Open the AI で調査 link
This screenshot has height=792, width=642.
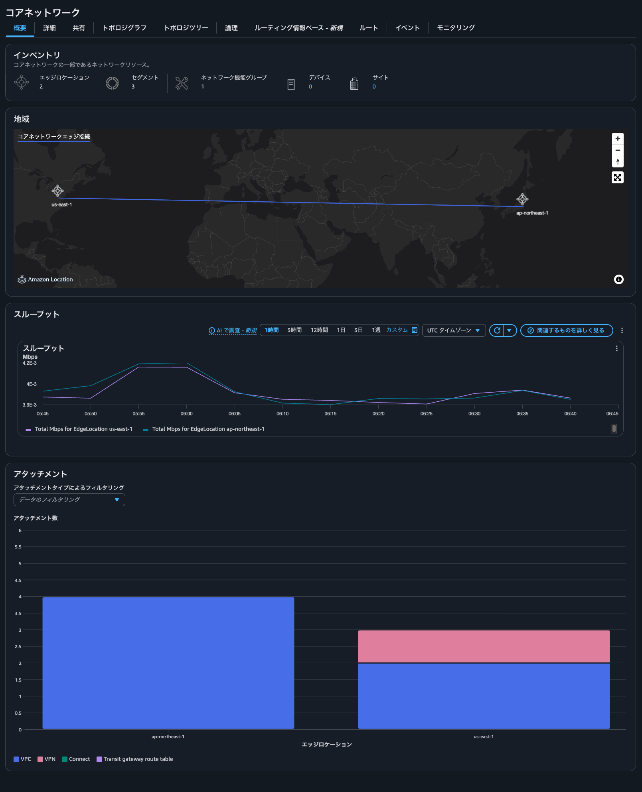click(x=233, y=330)
